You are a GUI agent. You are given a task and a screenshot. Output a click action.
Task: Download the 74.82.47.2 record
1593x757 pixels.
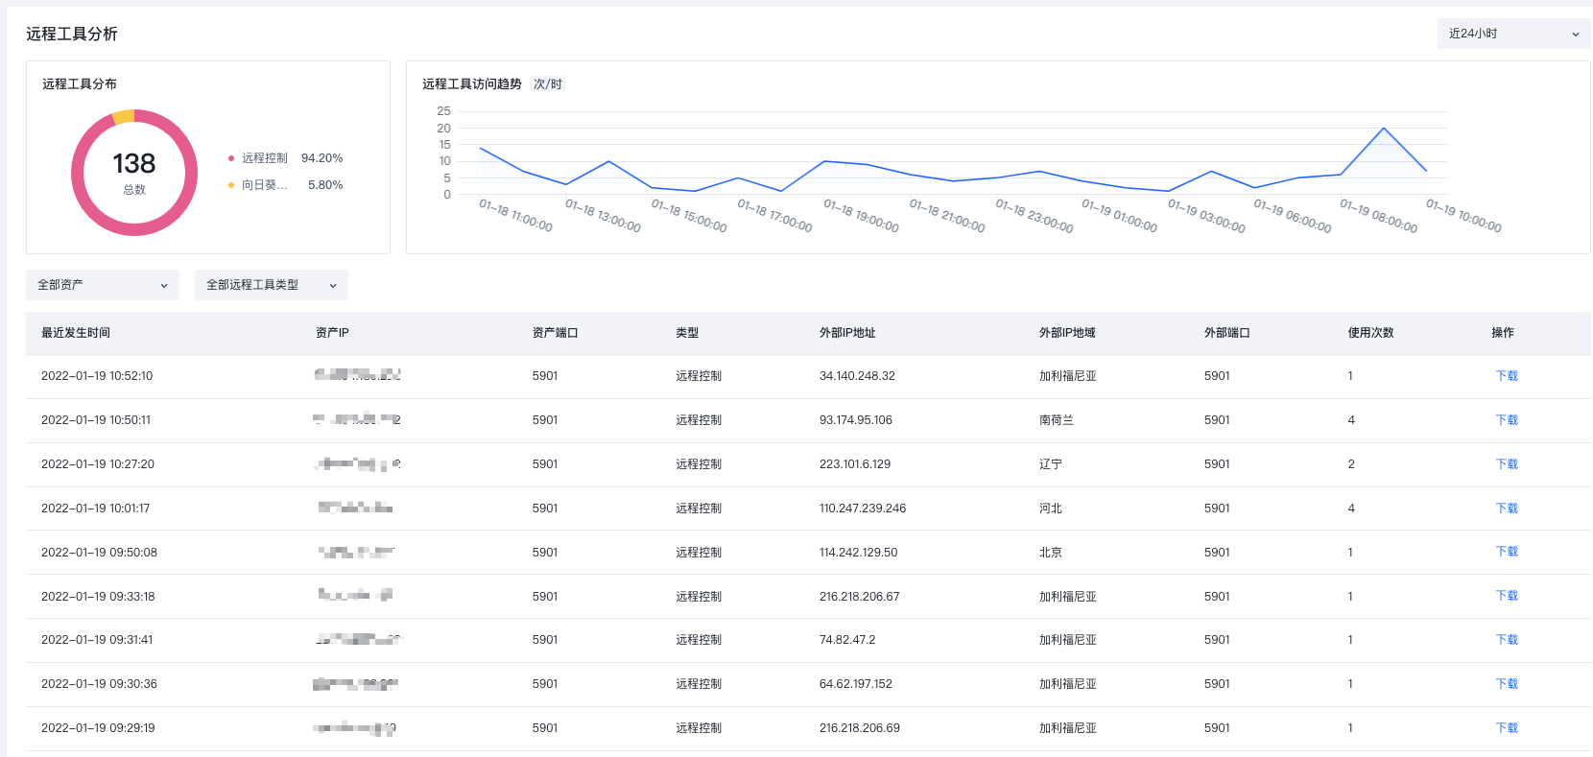click(x=1507, y=640)
